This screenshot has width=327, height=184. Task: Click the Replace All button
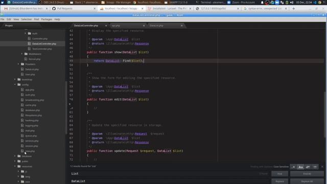pos(307,181)
